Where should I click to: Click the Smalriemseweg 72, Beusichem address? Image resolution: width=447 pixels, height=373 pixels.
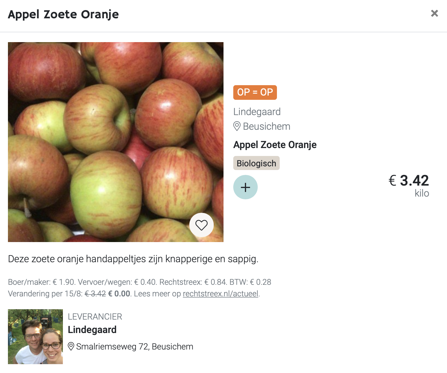click(135, 347)
